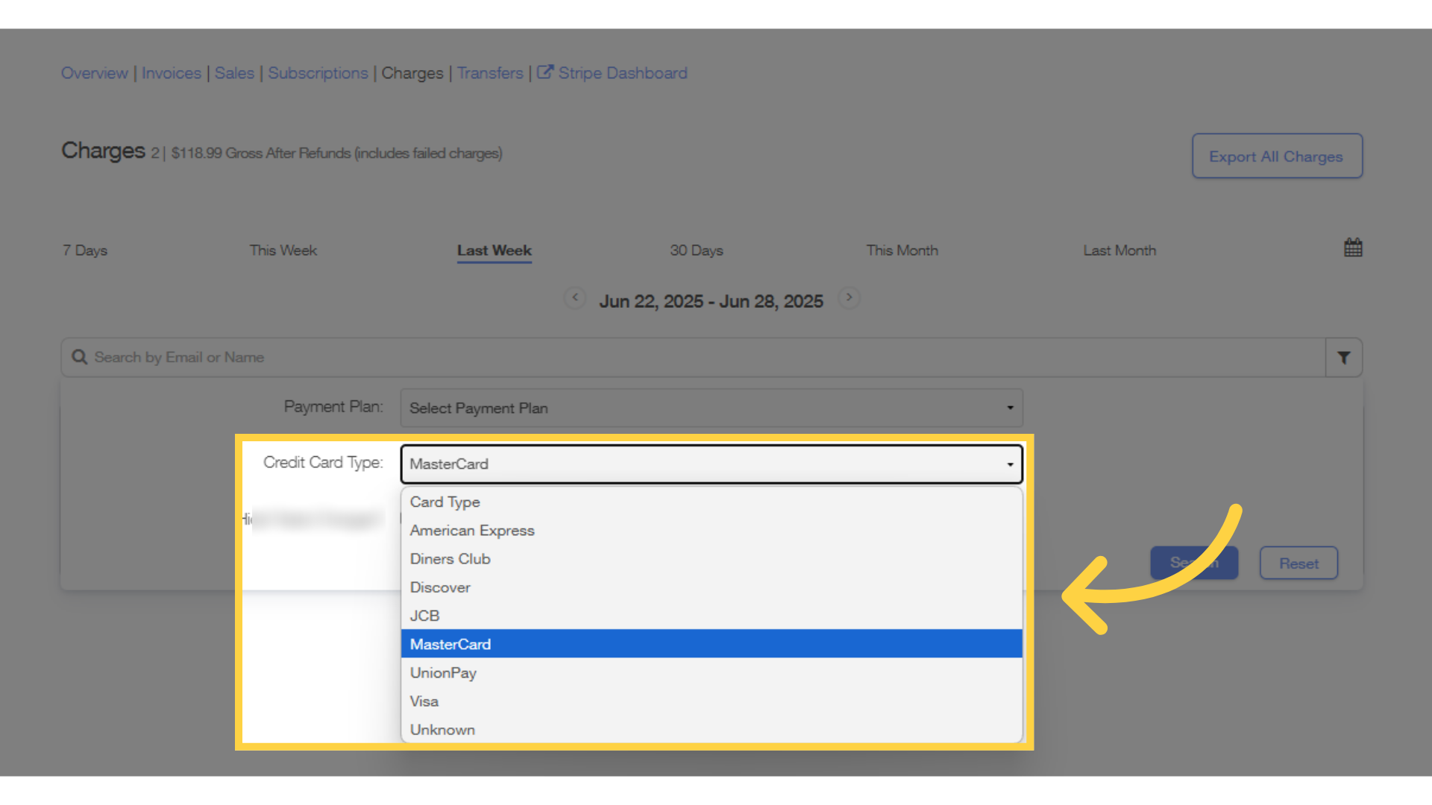The width and height of the screenshot is (1432, 805).
Task: Select Diners Club option
Action: click(712, 559)
